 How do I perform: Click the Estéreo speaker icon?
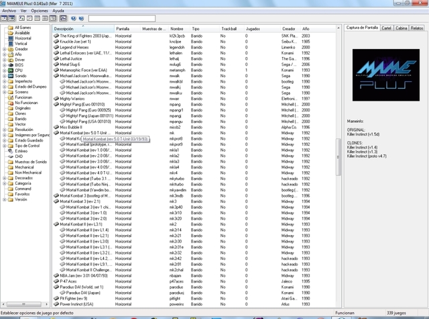(11, 151)
